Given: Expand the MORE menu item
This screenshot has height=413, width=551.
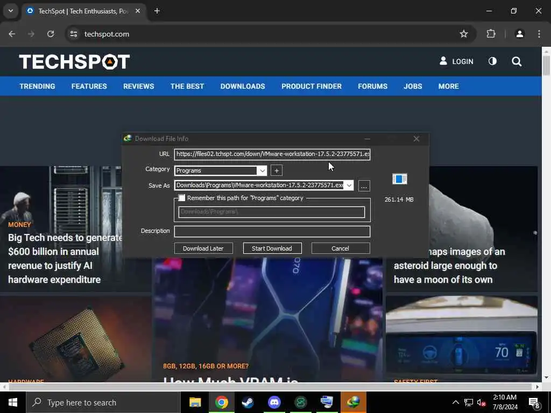Looking at the screenshot, I should tap(448, 87).
